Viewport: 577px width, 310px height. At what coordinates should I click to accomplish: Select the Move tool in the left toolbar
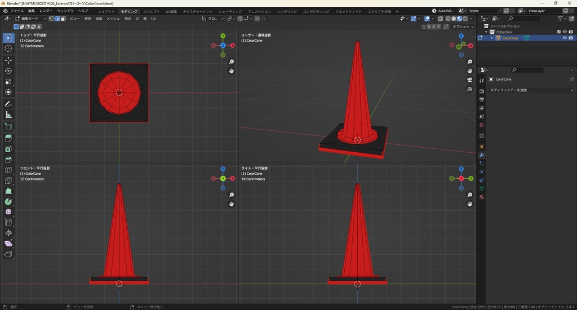(8, 60)
